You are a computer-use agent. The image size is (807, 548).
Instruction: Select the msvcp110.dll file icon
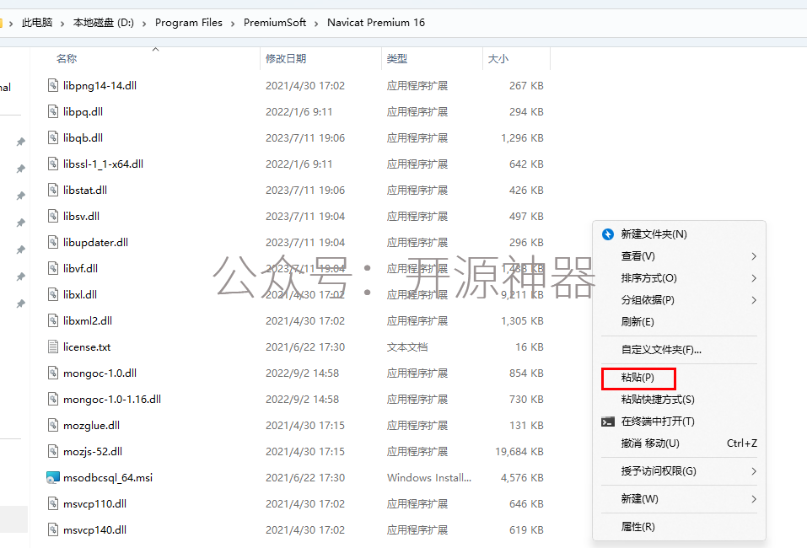coord(53,503)
